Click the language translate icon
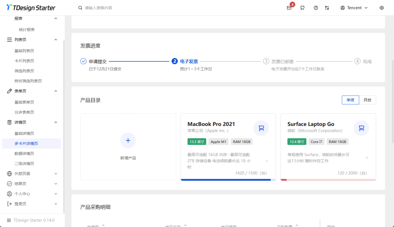The height and width of the screenshot is (227, 394). [327, 8]
